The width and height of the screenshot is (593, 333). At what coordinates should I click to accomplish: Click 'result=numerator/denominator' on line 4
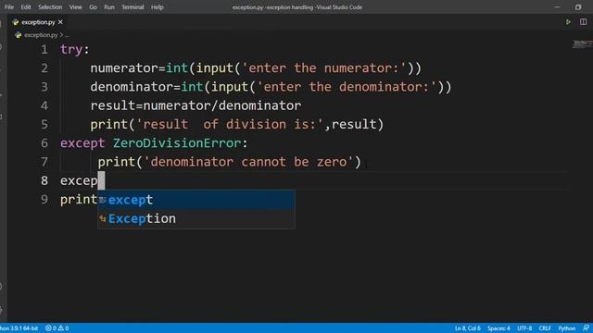[196, 105]
